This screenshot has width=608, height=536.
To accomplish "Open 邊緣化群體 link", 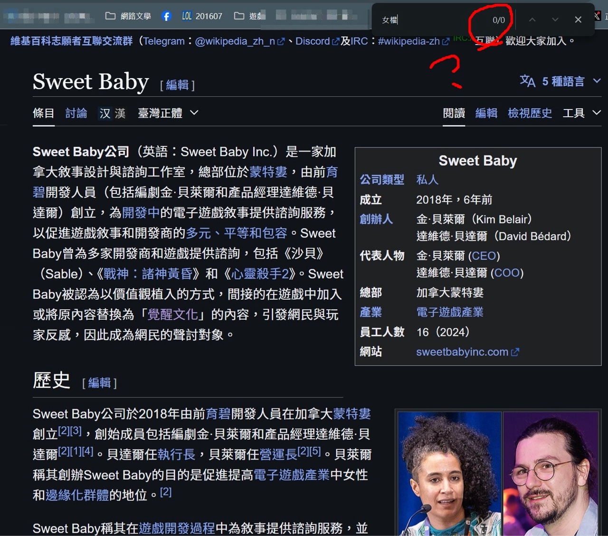I will [77, 495].
